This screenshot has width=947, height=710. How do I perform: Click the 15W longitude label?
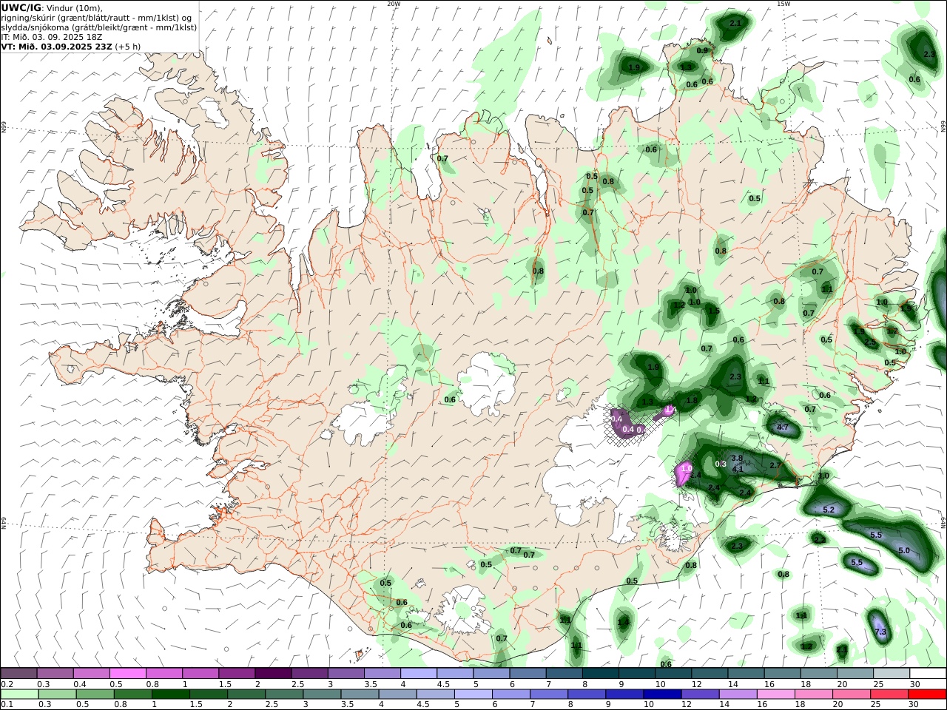(x=783, y=4)
